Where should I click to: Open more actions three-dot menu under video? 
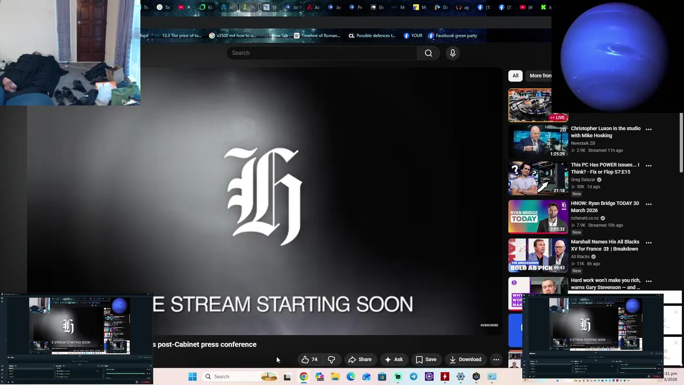(x=496, y=359)
